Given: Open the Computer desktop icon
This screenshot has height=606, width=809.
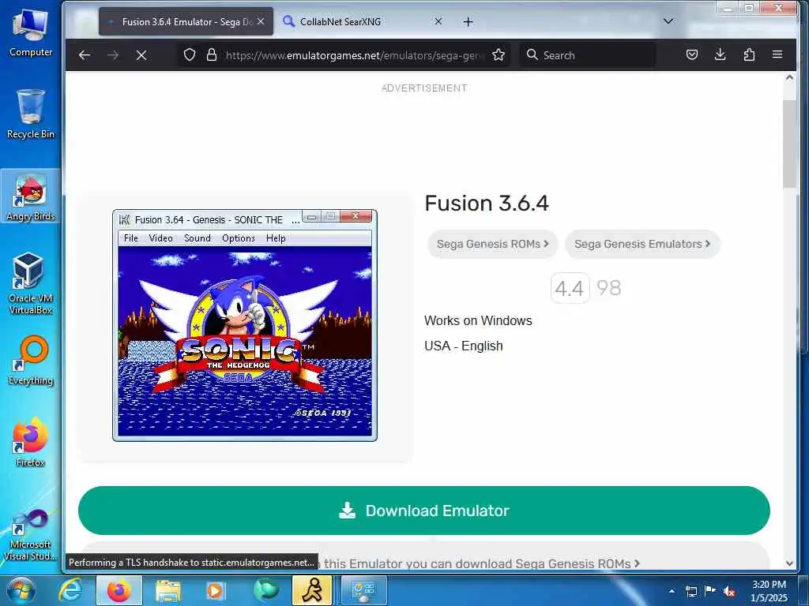Looking at the screenshot, I should (x=31, y=32).
